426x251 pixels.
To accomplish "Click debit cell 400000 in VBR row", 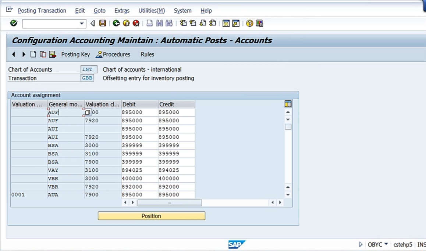I will [x=139, y=179].
